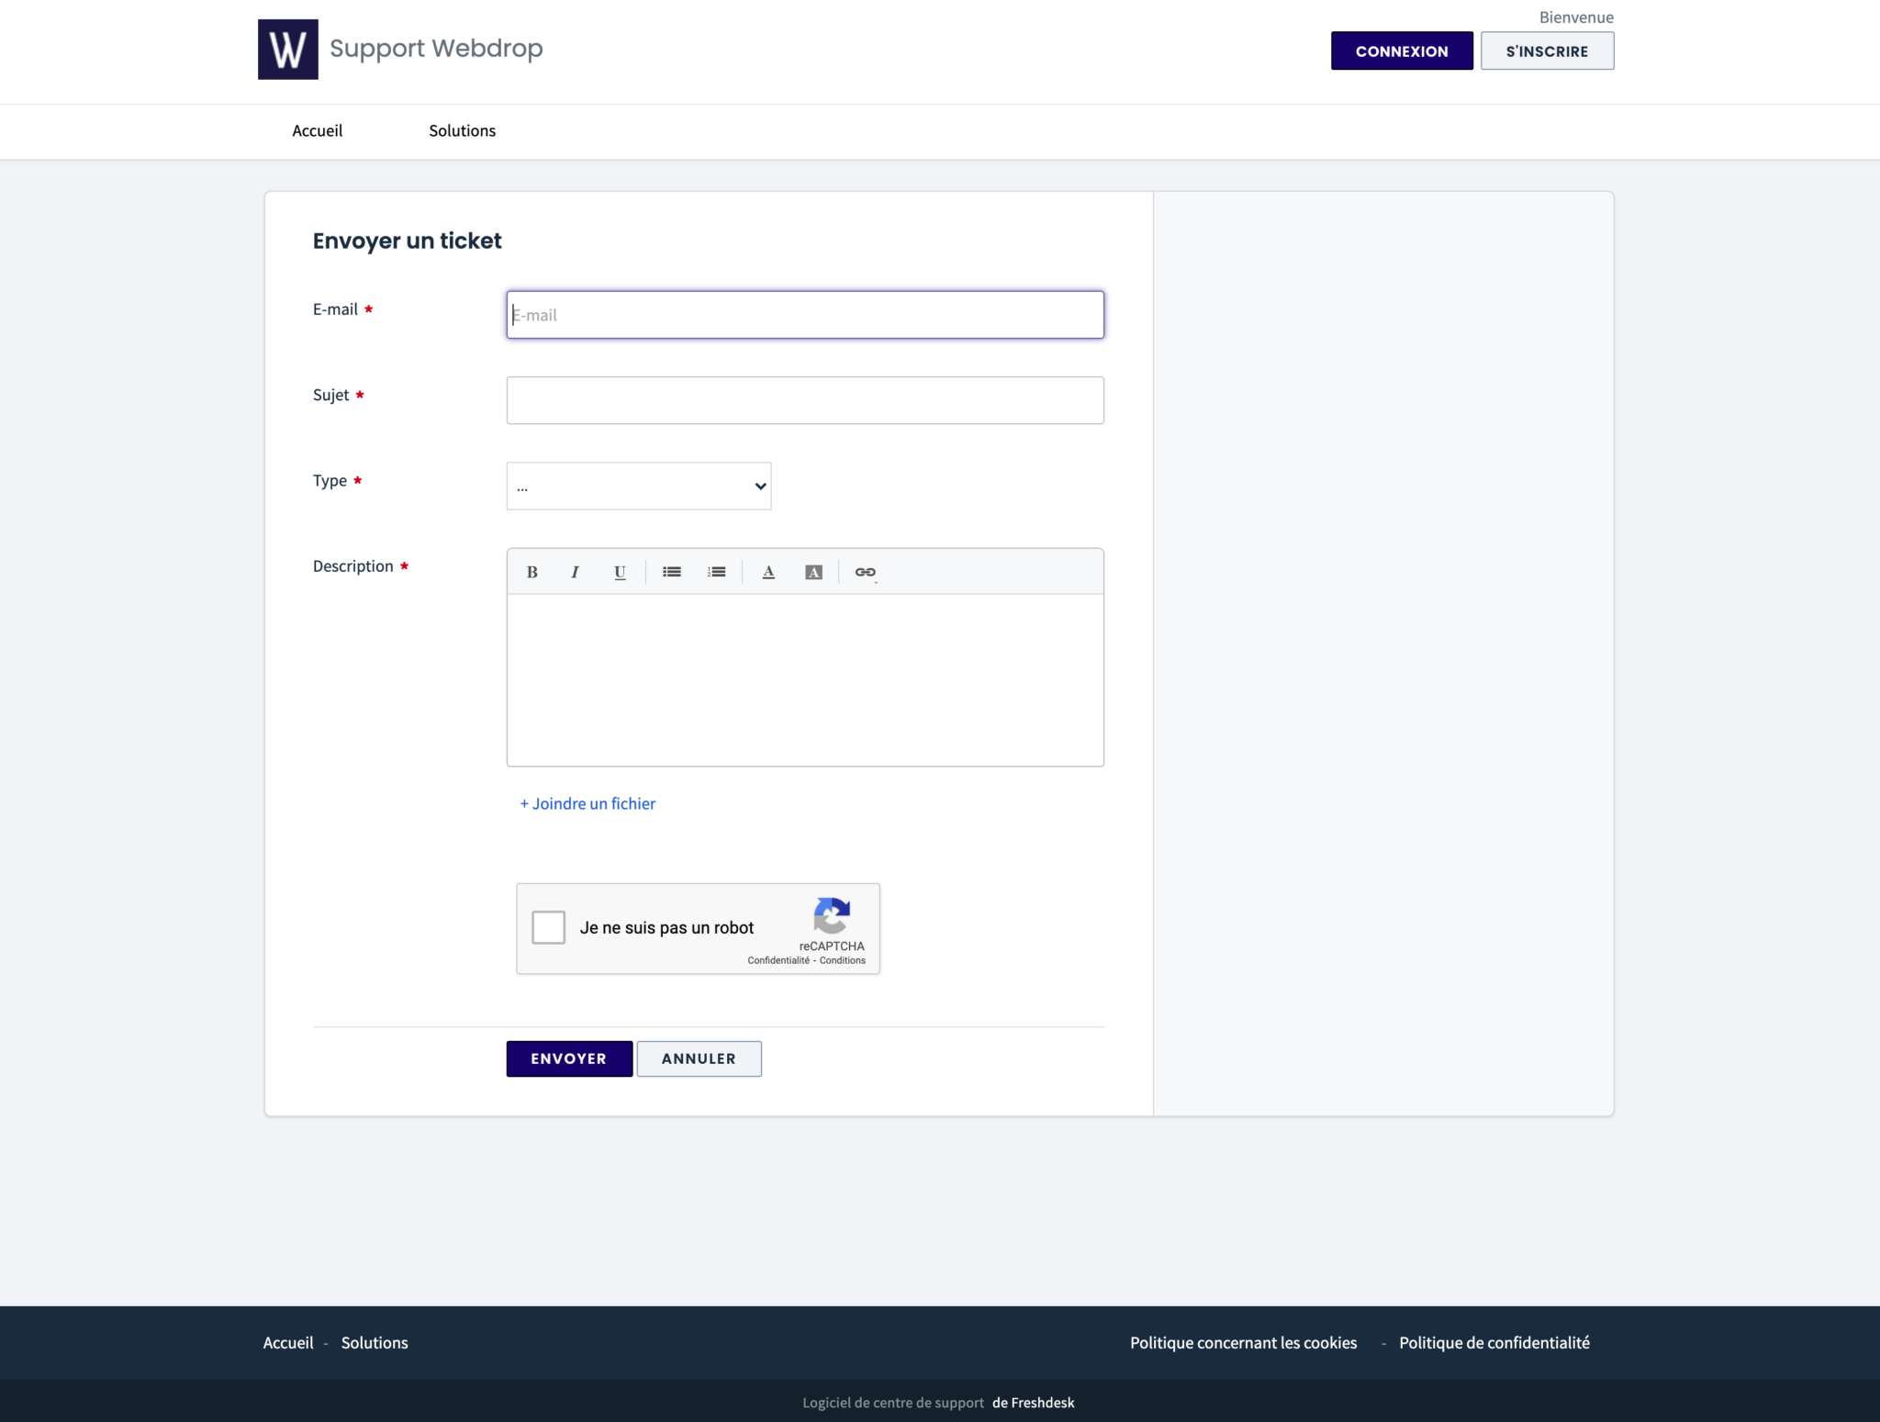
Task: Click inside the E-mail input field
Action: pyautogui.click(x=804, y=315)
